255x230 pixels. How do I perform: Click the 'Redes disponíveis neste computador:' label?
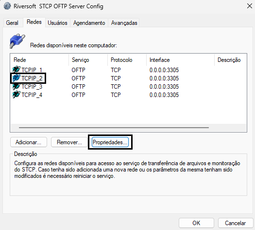pos(73,45)
